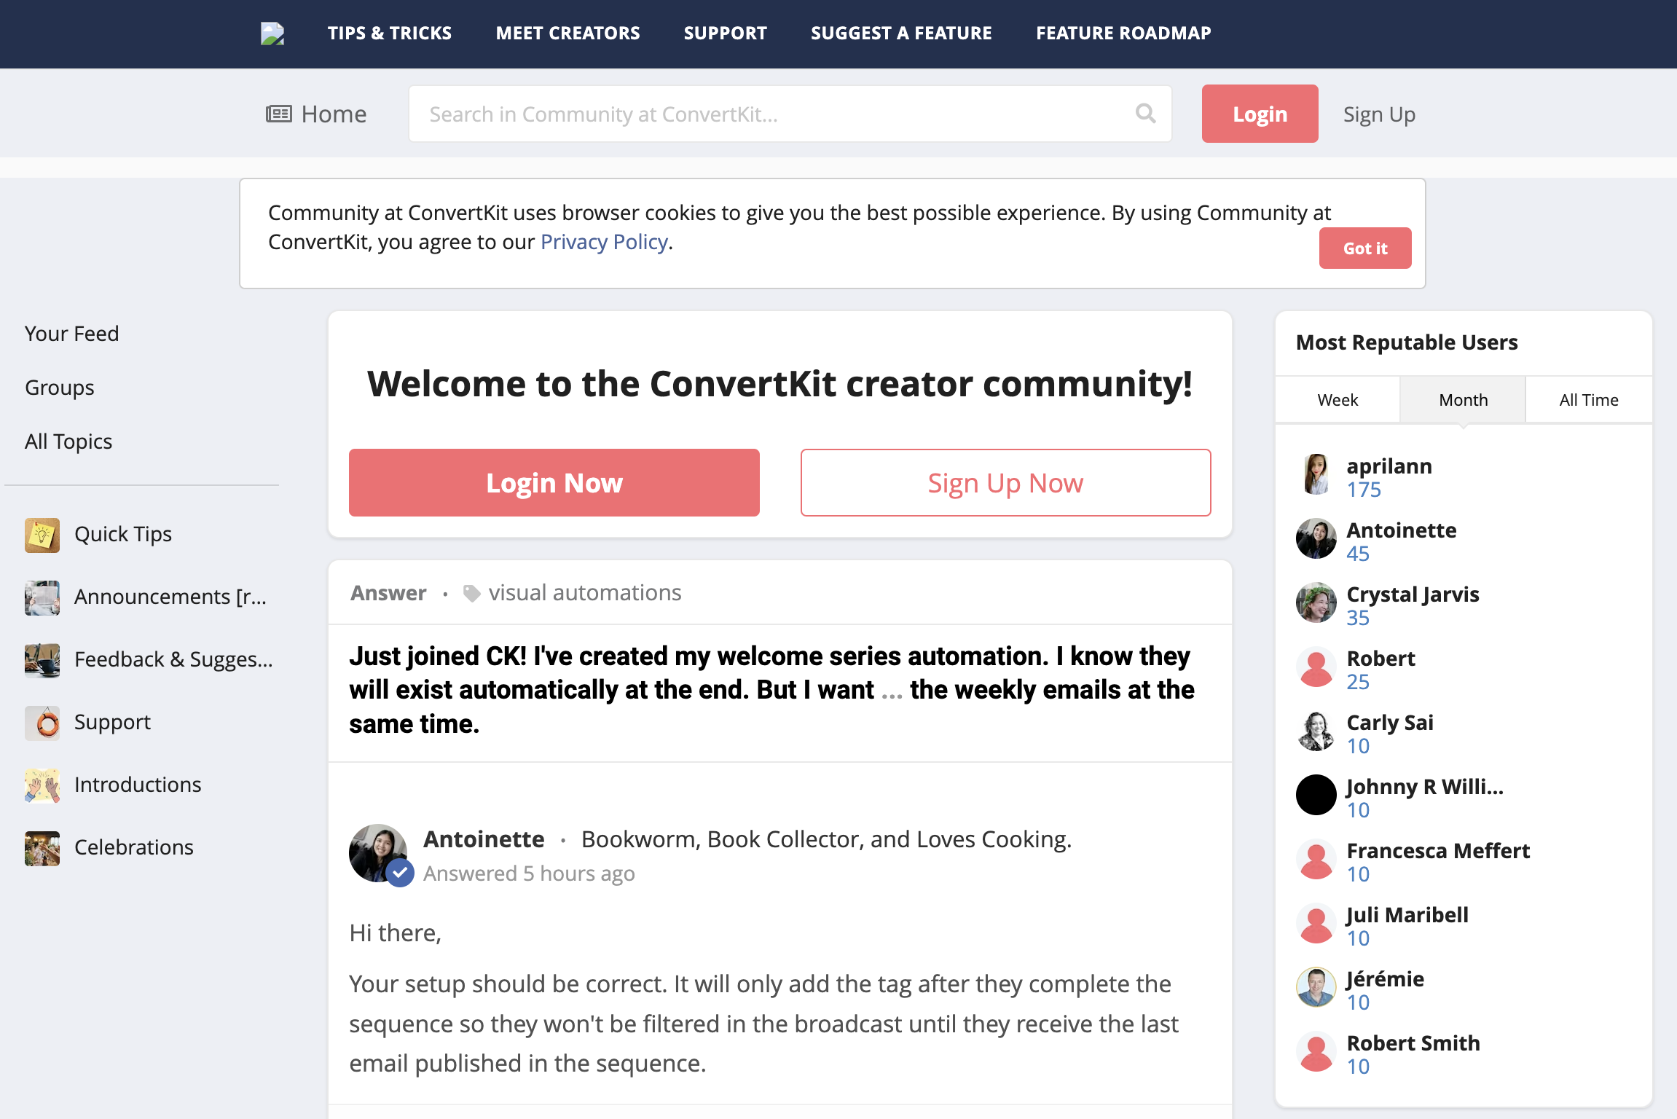Click the Feedback & Suggestions sidebar icon
Viewport: 1677px width, 1119px height.
coord(44,658)
